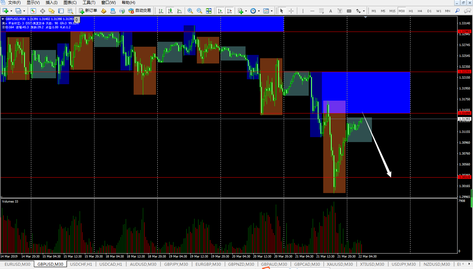
Task: Show the Terminal panel
Action: (61, 11)
